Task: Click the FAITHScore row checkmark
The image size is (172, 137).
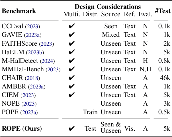Action: coord(72,44)
